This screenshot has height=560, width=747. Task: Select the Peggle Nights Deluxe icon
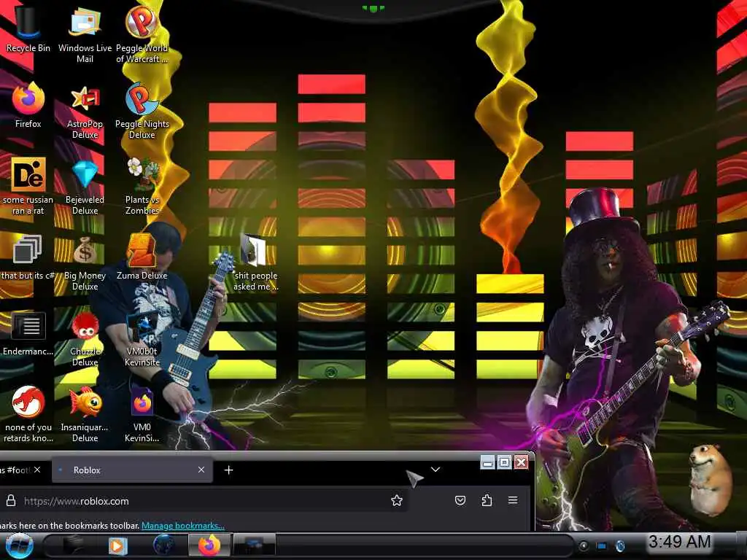[142, 111]
